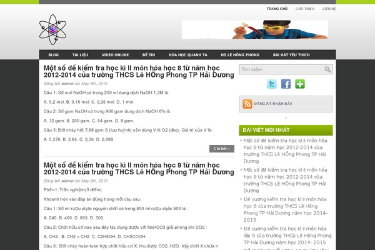Open the LIÊN HỆ top link
The width and height of the screenshot is (375, 250).
(x=329, y=9)
